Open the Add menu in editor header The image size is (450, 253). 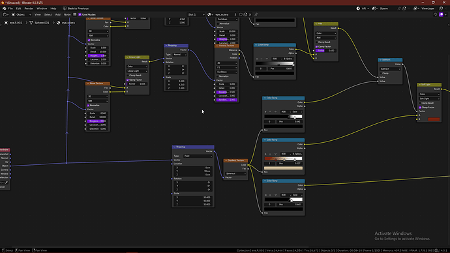point(57,14)
